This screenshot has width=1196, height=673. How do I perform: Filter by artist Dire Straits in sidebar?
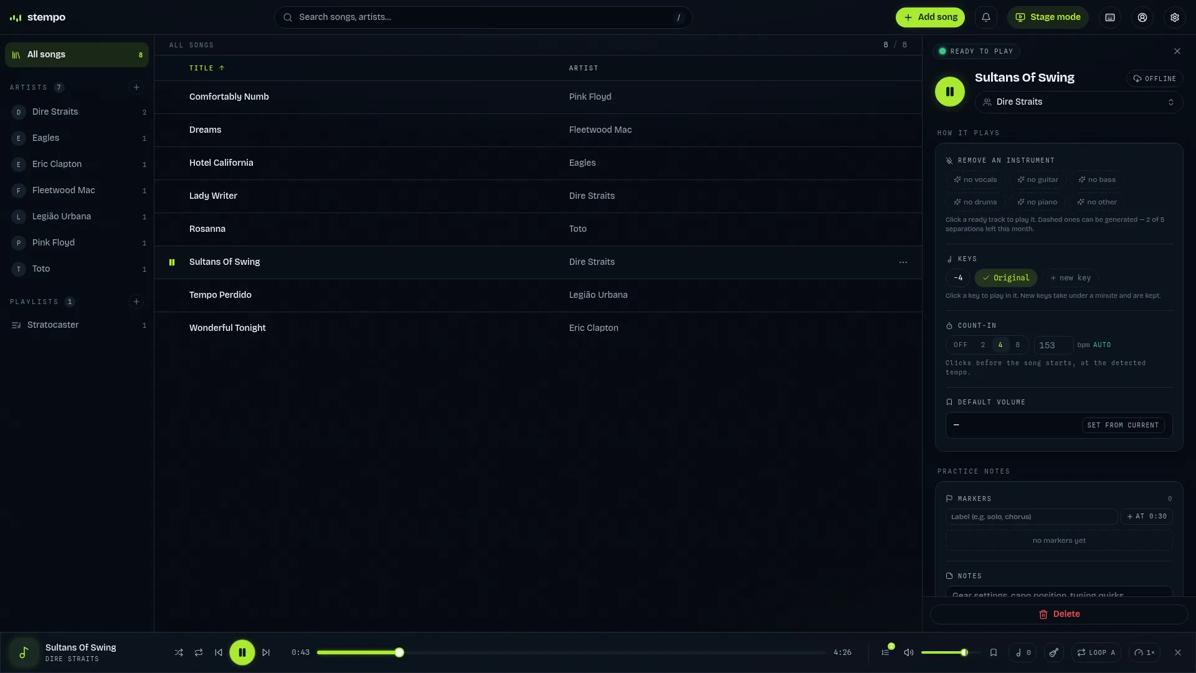[x=77, y=112]
